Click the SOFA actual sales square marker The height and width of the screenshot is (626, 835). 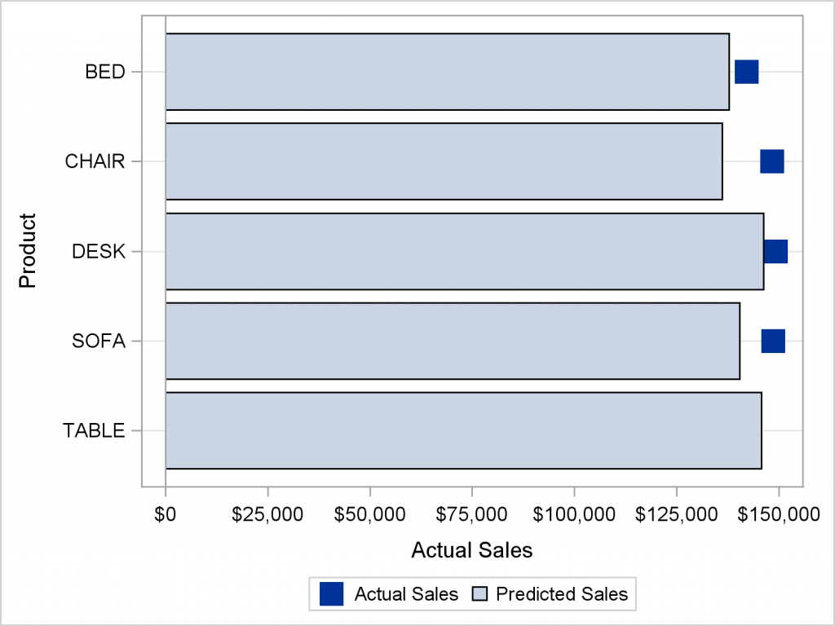(773, 341)
